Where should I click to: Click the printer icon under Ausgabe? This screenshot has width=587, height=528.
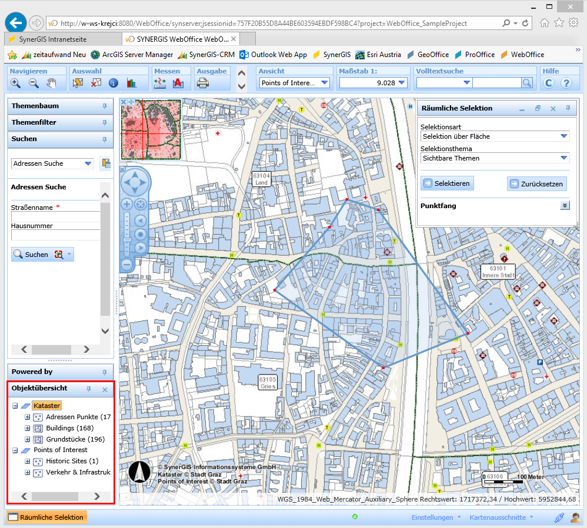(203, 83)
